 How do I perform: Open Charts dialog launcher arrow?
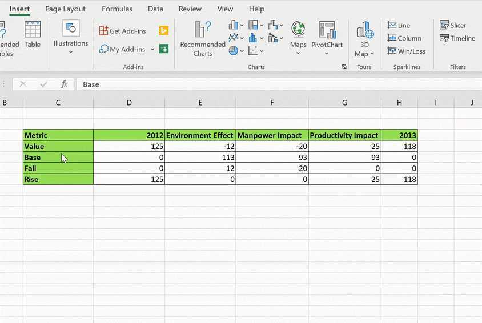(x=344, y=67)
